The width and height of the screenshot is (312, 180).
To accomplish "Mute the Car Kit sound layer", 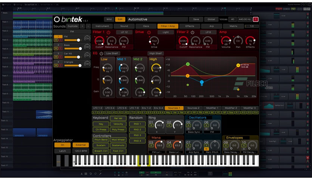I will [x=56, y=57].
